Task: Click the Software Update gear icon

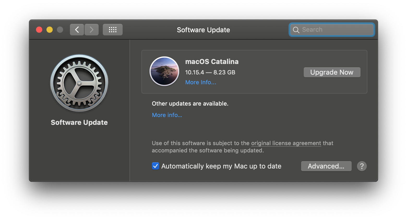Action: pos(79,83)
